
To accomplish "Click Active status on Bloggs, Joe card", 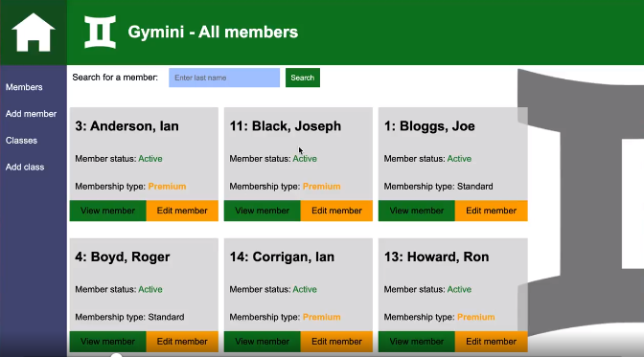I will (x=459, y=158).
